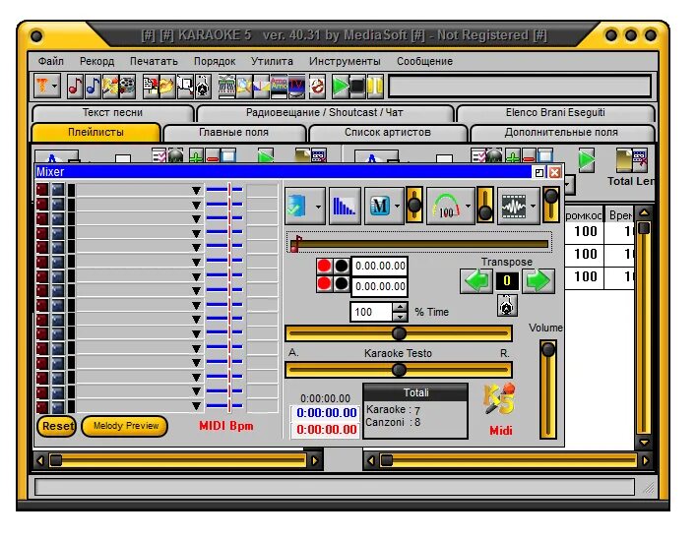Open the instrument dropdown of the bottom mixer channel
The width and height of the screenshot is (697, 539).
click(x=196, y=406)
